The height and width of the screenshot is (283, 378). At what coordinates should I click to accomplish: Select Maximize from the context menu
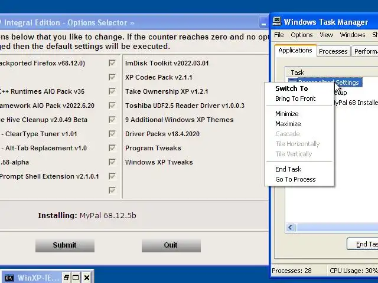coord(288,124)
